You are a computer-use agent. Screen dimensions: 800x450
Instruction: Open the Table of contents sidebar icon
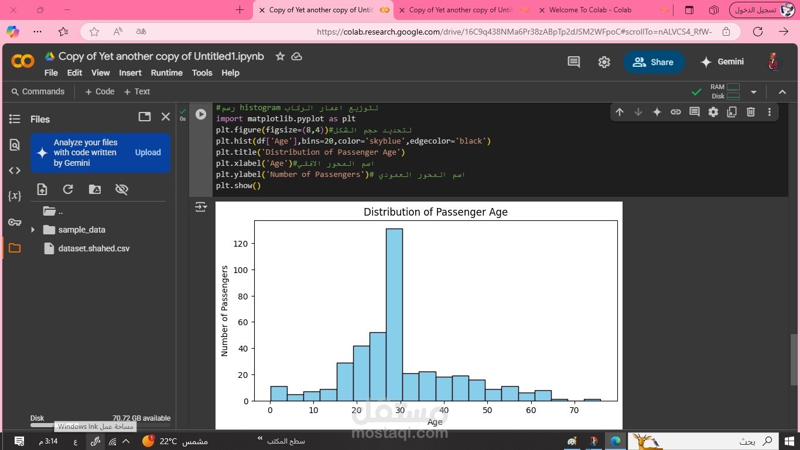pos(15,119)
